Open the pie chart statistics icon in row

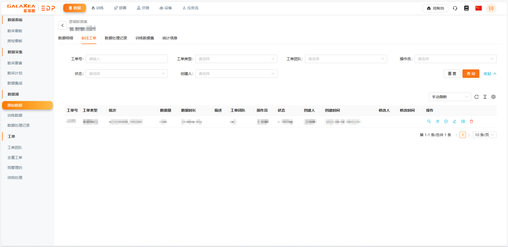[438, 121]
